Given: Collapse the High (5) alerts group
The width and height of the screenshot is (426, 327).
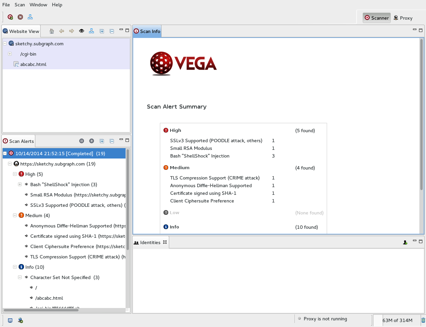Looking at the screenshot, I should (15, 174).
